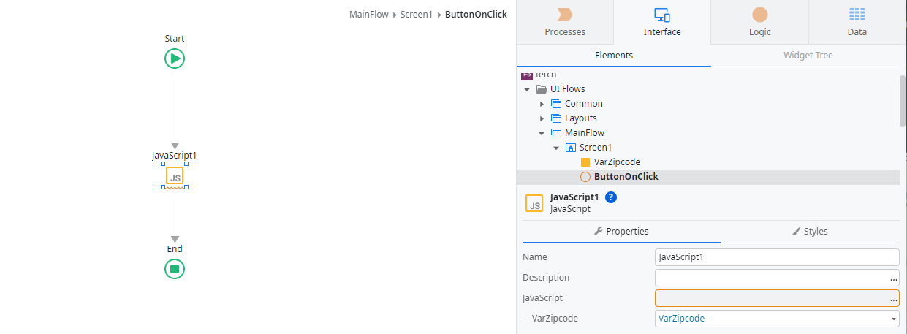
Task: Click the End node stop icon
Action: click(x=175, y=269)
